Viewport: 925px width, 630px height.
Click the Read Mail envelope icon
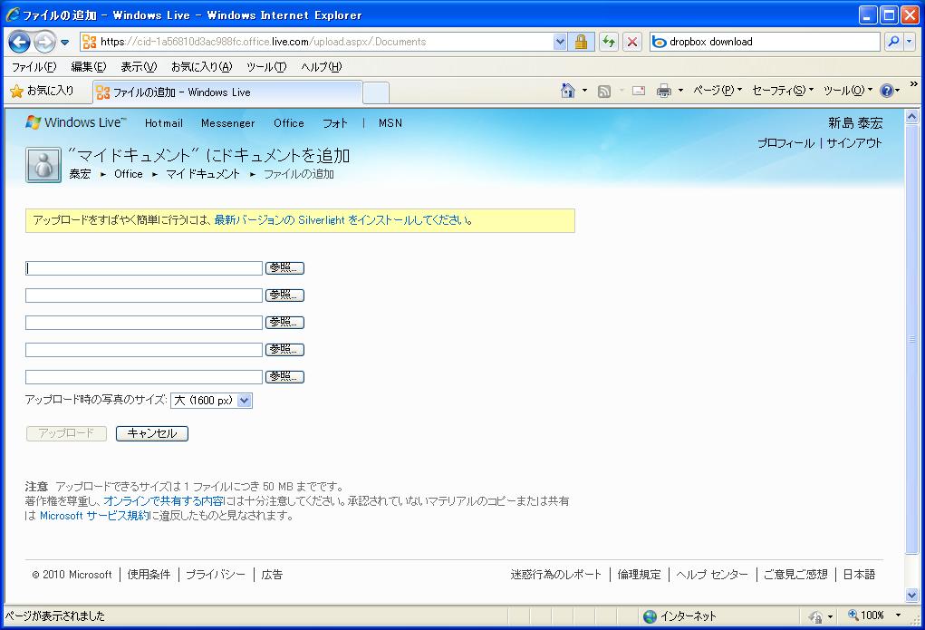[x=639, y=91]
